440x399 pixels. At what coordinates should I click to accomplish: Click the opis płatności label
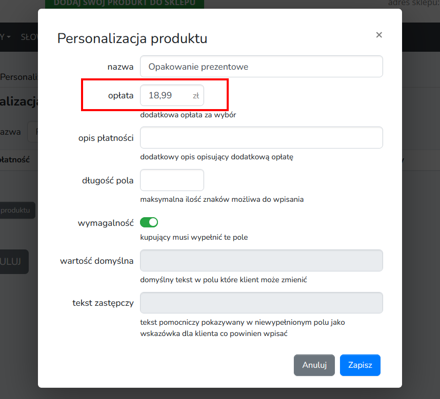(106, 138)
